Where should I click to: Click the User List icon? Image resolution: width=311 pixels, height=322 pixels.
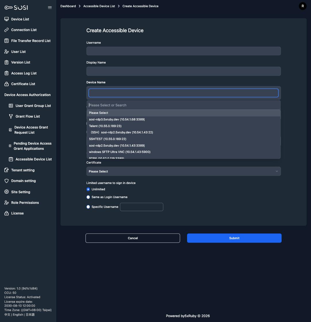click(x=7, y=51)
